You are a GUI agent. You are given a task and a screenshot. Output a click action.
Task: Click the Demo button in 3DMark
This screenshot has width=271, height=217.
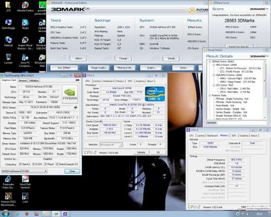183,68
